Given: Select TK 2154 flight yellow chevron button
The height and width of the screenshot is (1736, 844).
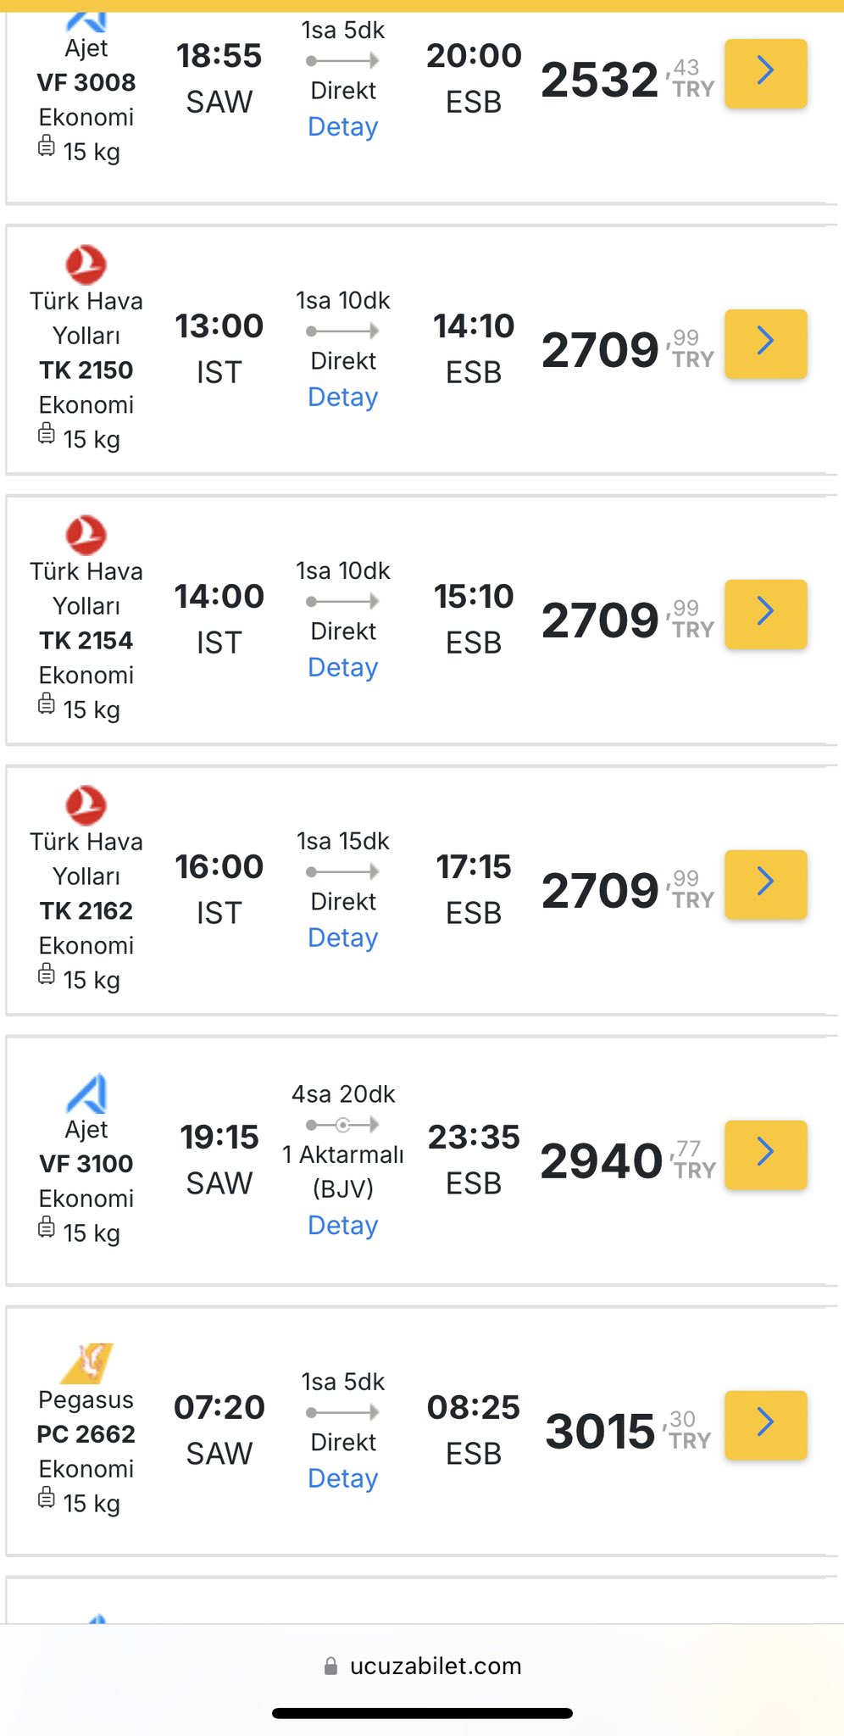Looking at the screenshot, I should point(765,614).
